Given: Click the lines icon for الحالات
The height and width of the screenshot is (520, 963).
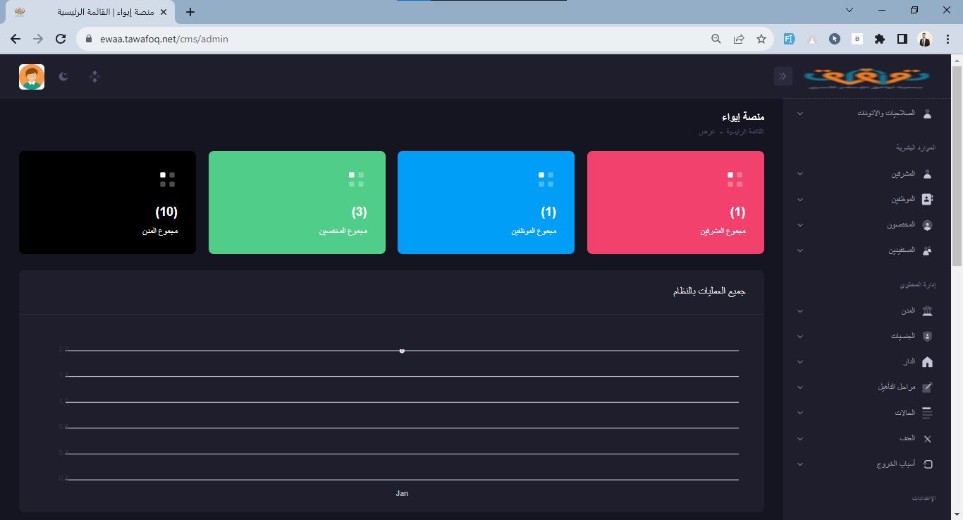Looking at the screenshot, I should [x=927, y=413].
